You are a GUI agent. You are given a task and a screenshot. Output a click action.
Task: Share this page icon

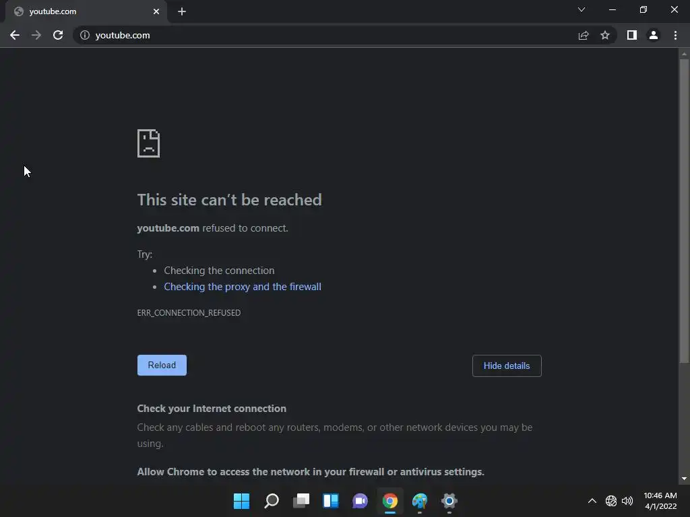click(584, 35)
